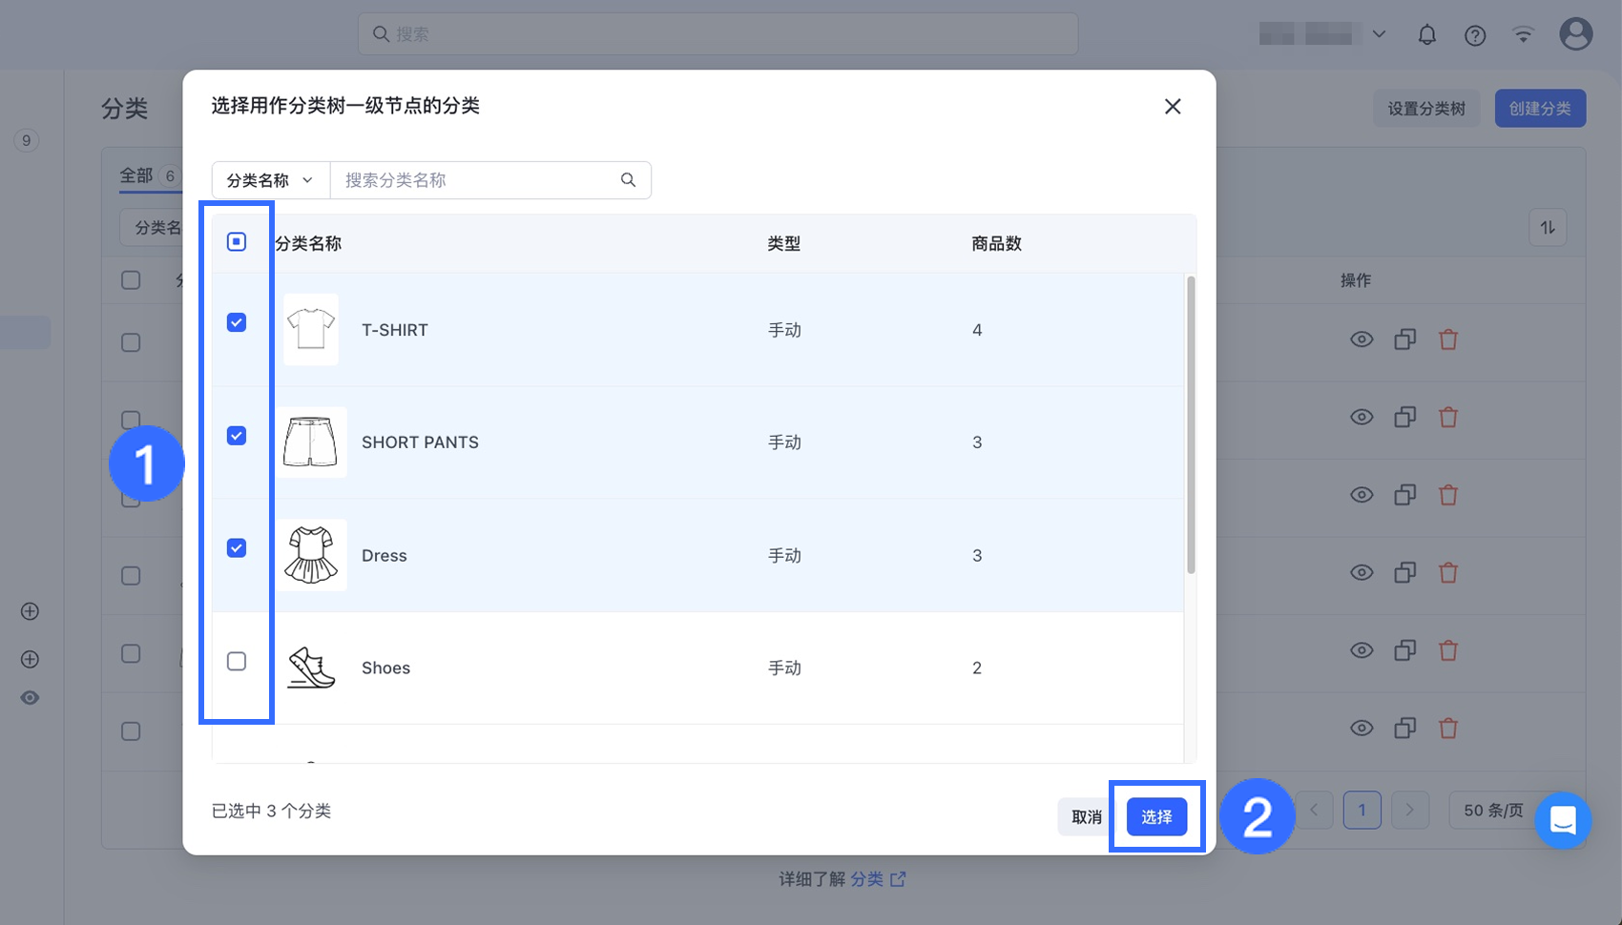Click the 创建分类 button
This screenshot has height=925, width=1622.
(1540, 109)
